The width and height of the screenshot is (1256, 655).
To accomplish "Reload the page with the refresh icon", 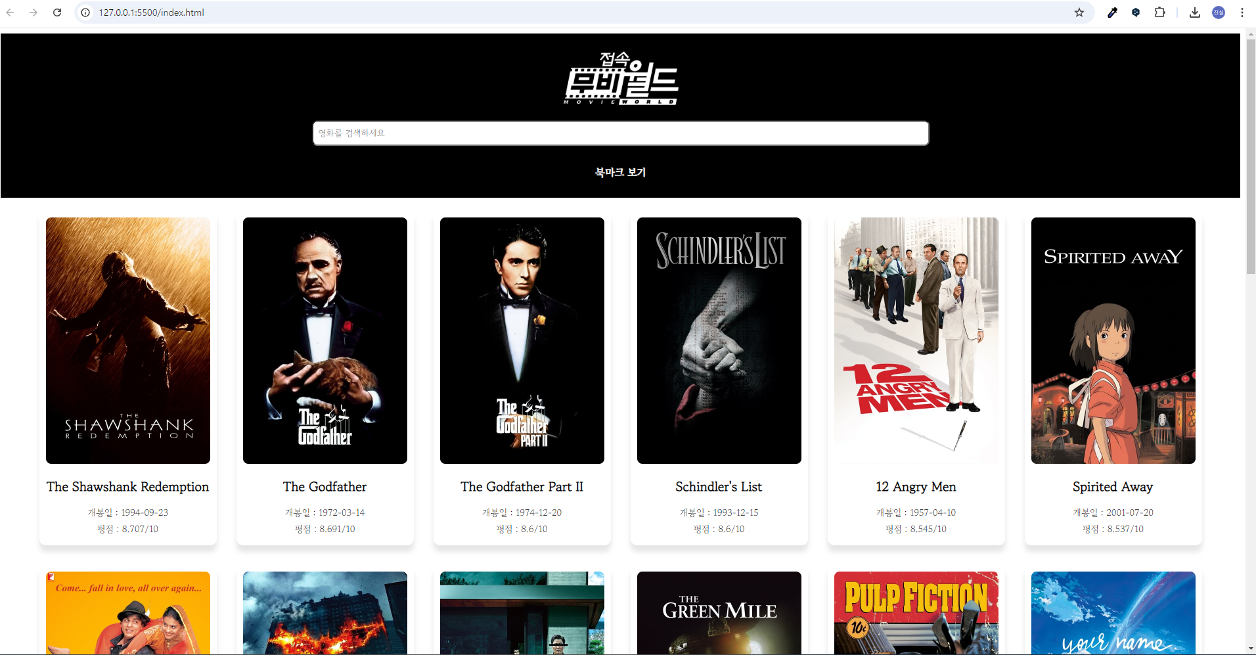I will [x=57, y=12].
